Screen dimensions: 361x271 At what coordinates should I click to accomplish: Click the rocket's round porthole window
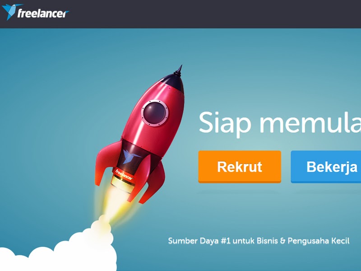click(154, 113)
